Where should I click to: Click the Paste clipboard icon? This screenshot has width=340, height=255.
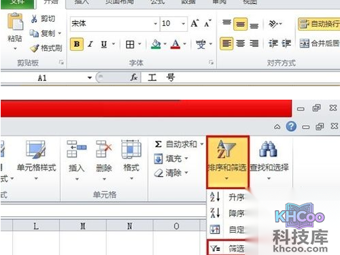tap(15, 21)
